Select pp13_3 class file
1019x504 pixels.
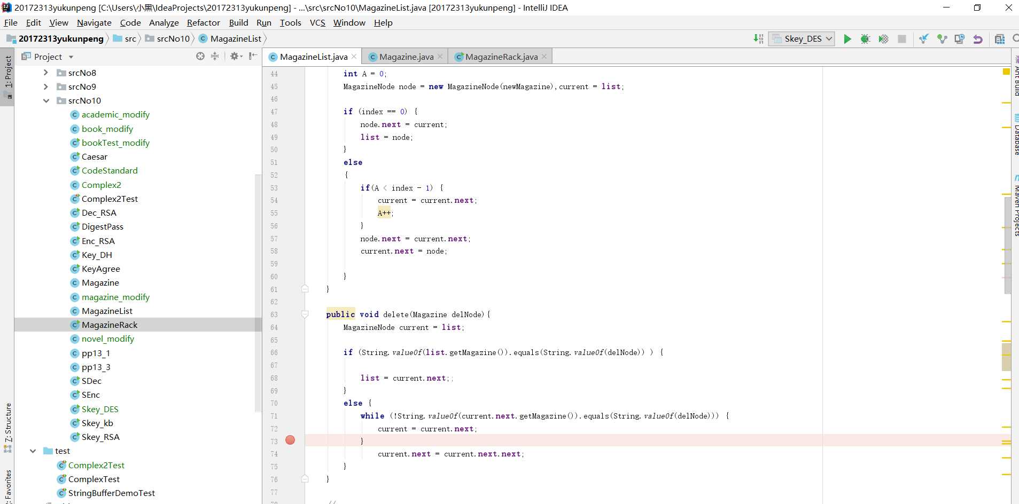(x=96, y=367)
